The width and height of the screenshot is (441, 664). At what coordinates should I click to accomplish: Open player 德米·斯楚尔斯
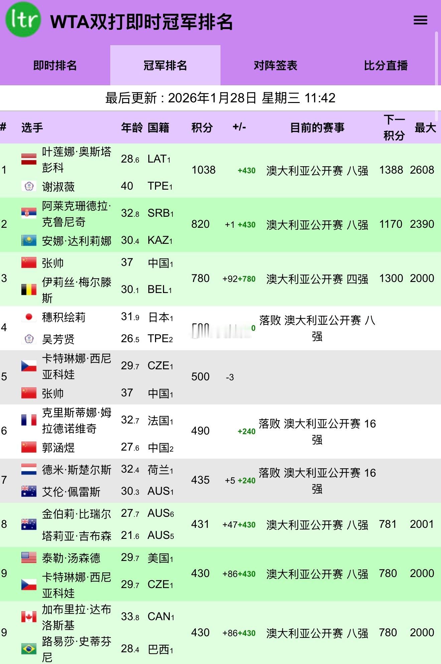click(x=77, y=470)
